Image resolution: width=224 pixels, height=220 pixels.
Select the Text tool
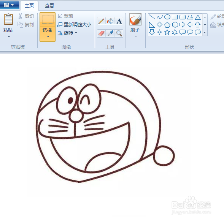(119, 21)
